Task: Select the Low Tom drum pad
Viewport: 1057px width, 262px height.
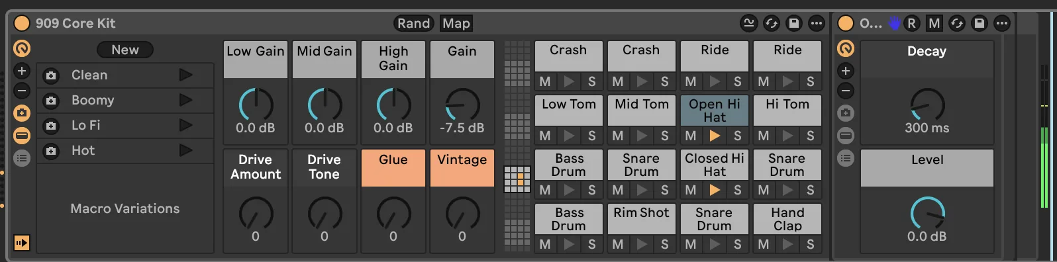Action: pos(569,110)
